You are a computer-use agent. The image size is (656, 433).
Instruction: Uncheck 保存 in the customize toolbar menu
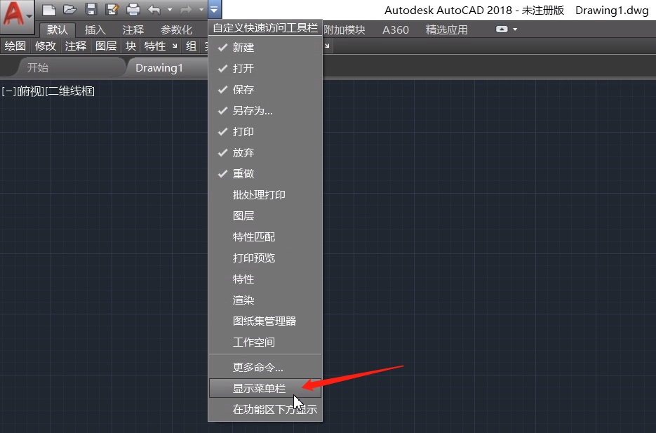point(244,90)
